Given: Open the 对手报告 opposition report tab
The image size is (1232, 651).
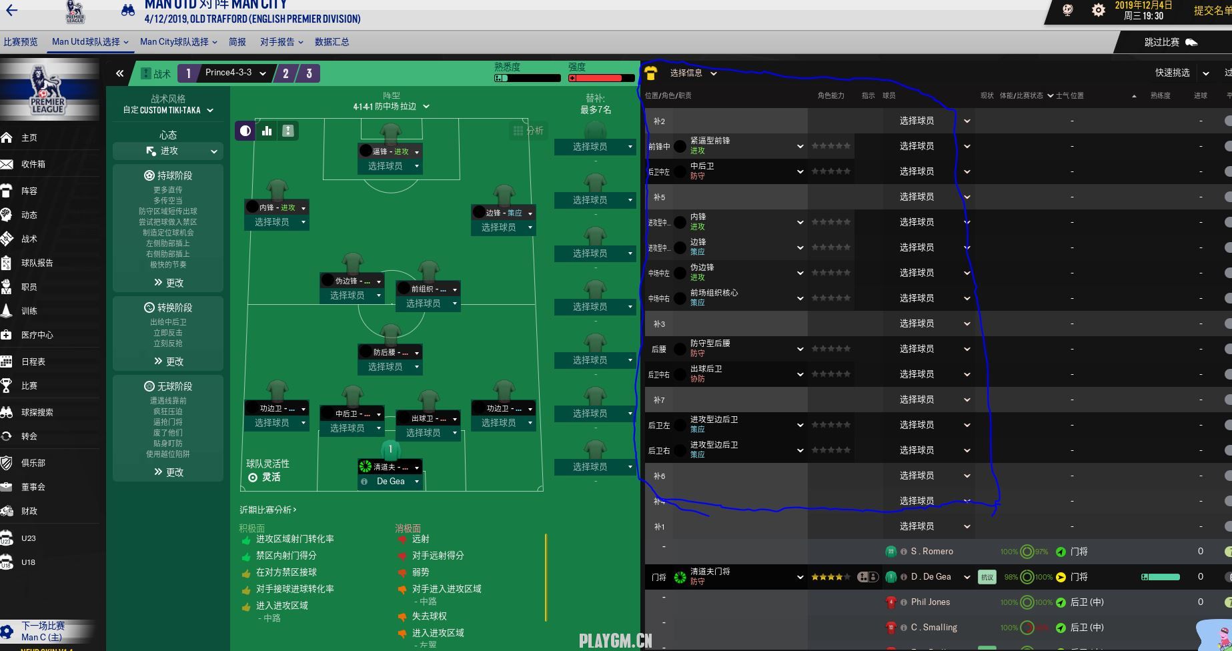Looking at the screenshot, I should point(281,42).
